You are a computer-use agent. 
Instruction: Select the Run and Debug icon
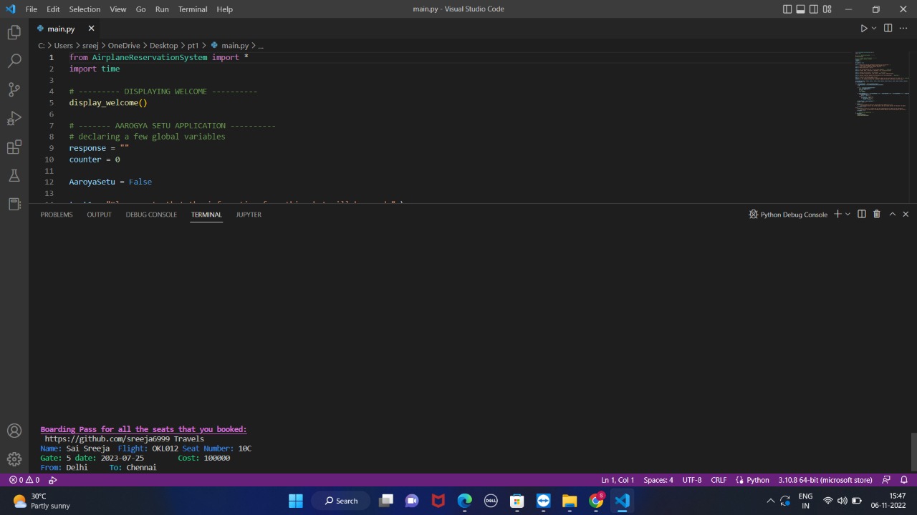tap(14, 118)
